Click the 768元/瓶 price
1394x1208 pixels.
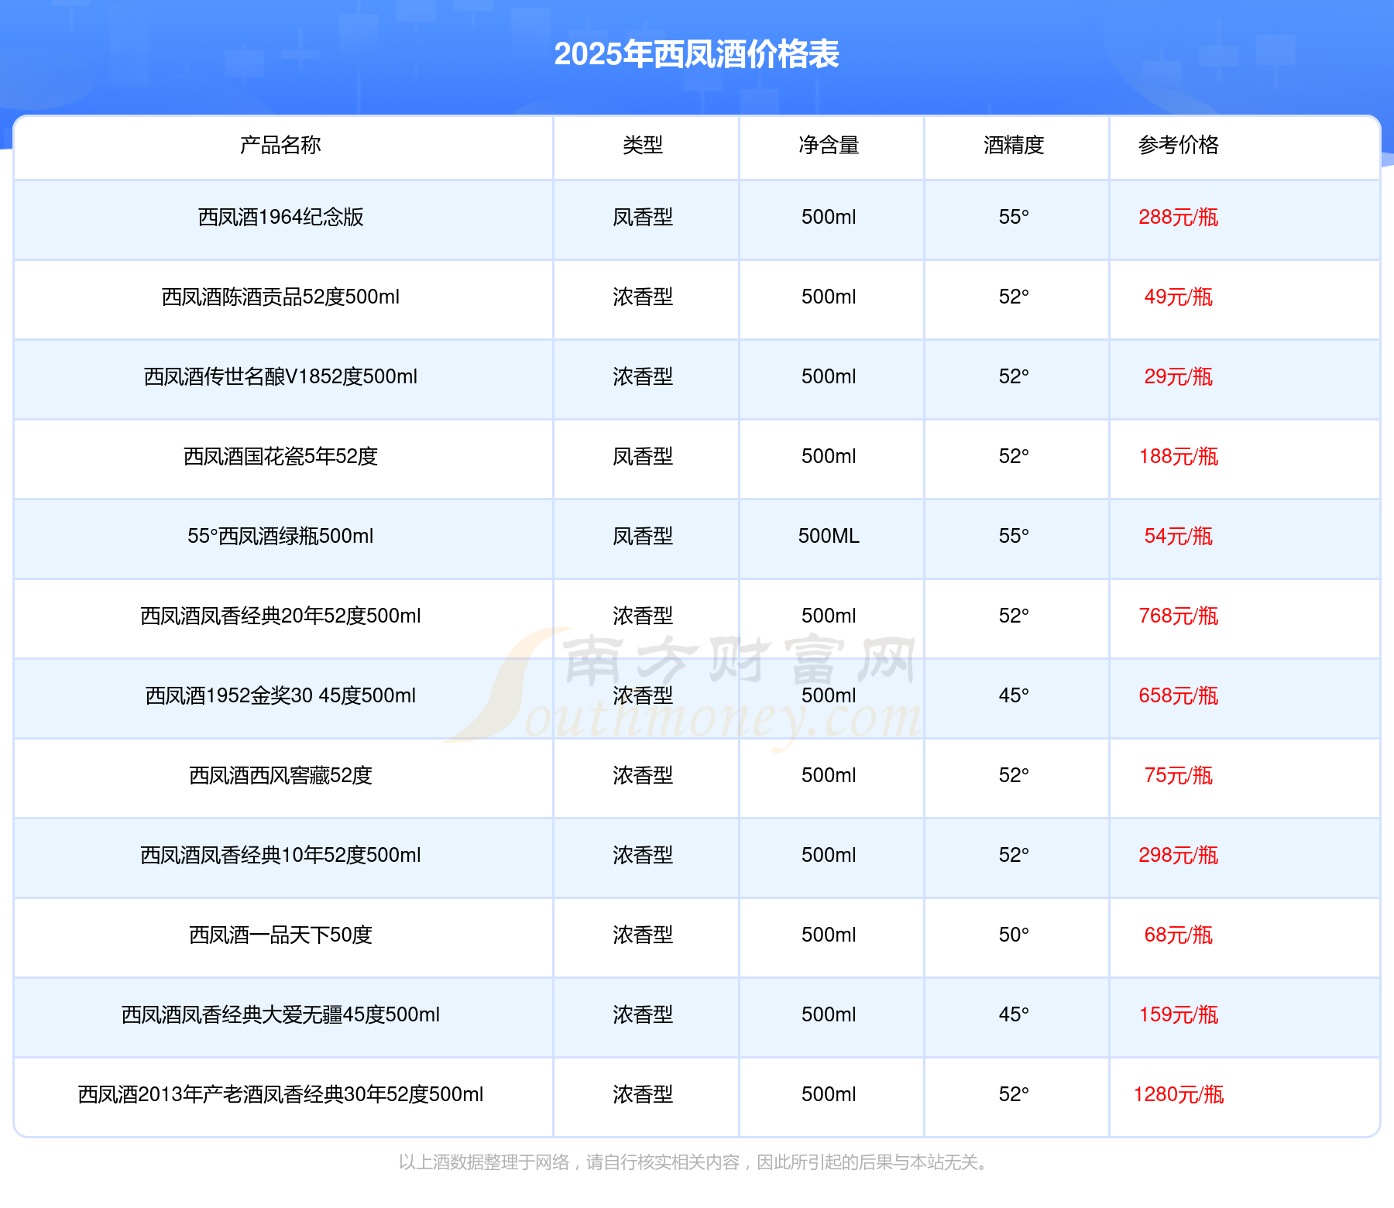click(1179, 616)
